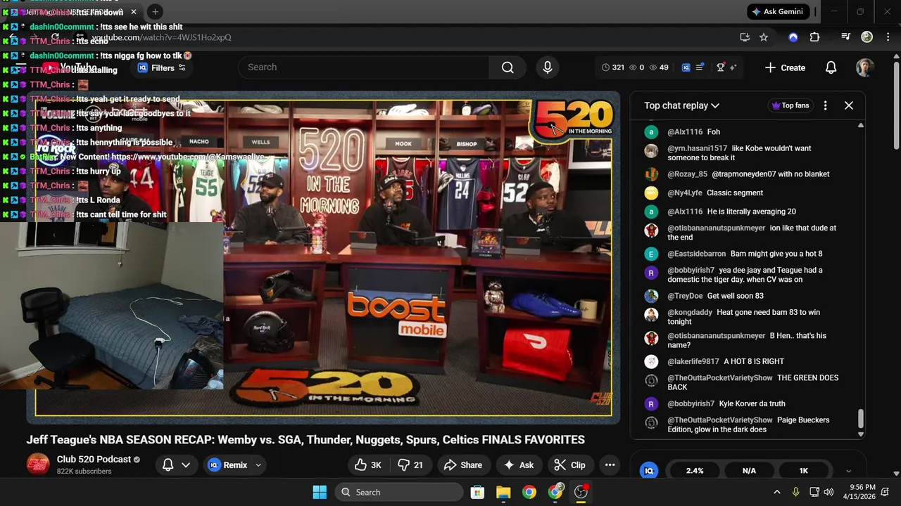Like the video with 3K likes

pyautogui.click(x=368, y=465)
